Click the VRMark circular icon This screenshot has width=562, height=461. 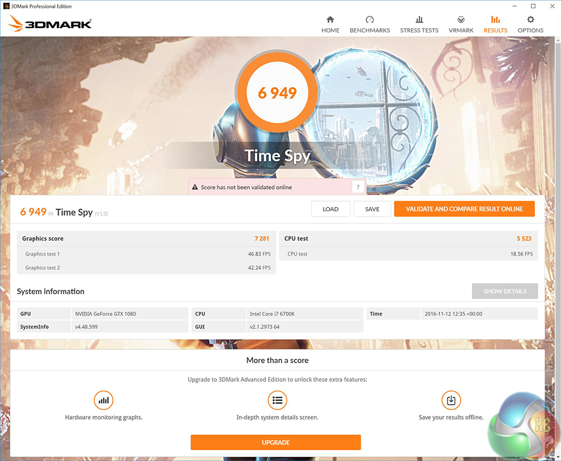(461, 19)
